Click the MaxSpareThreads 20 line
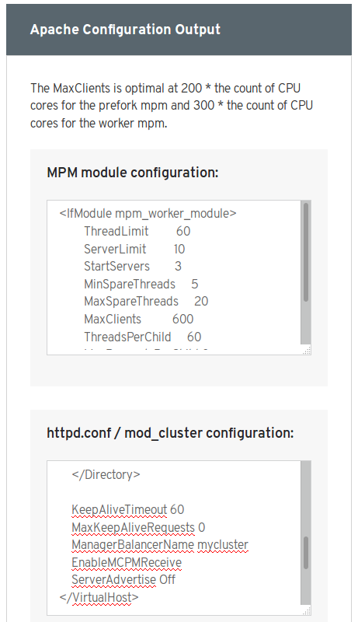 point(146,302)
